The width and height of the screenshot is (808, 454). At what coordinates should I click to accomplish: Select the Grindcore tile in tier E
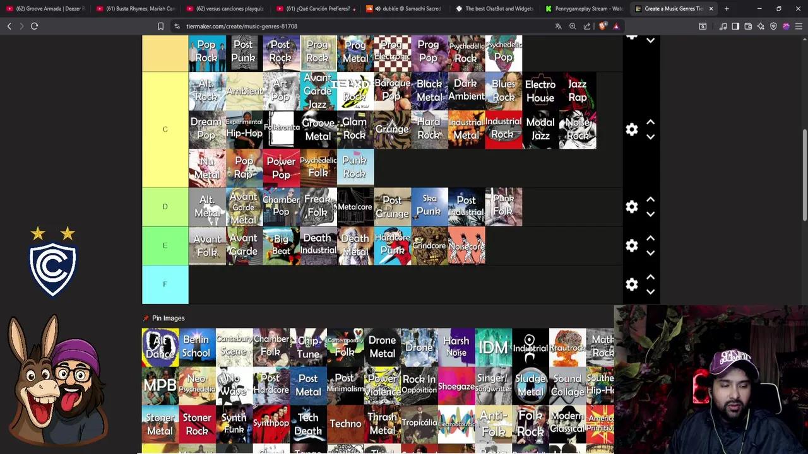tap(429, 246)
